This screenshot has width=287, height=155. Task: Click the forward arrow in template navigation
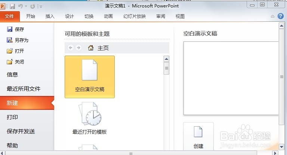pos(78,48)
